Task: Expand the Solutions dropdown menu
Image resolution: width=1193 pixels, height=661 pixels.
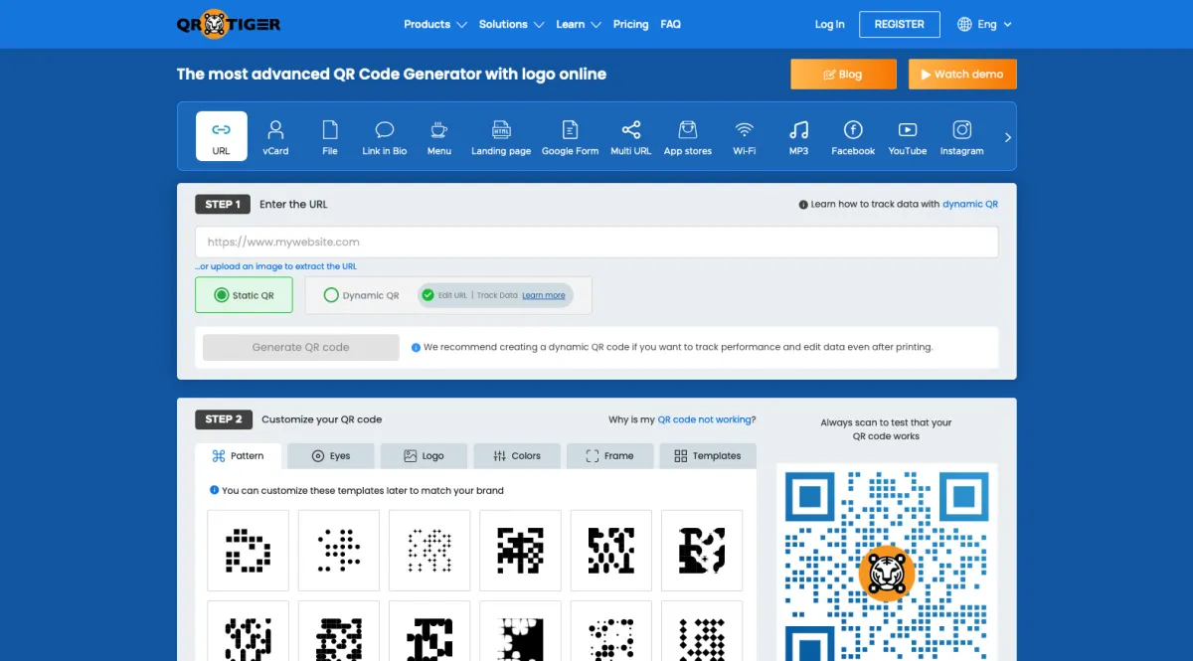Action: (511, 24)
